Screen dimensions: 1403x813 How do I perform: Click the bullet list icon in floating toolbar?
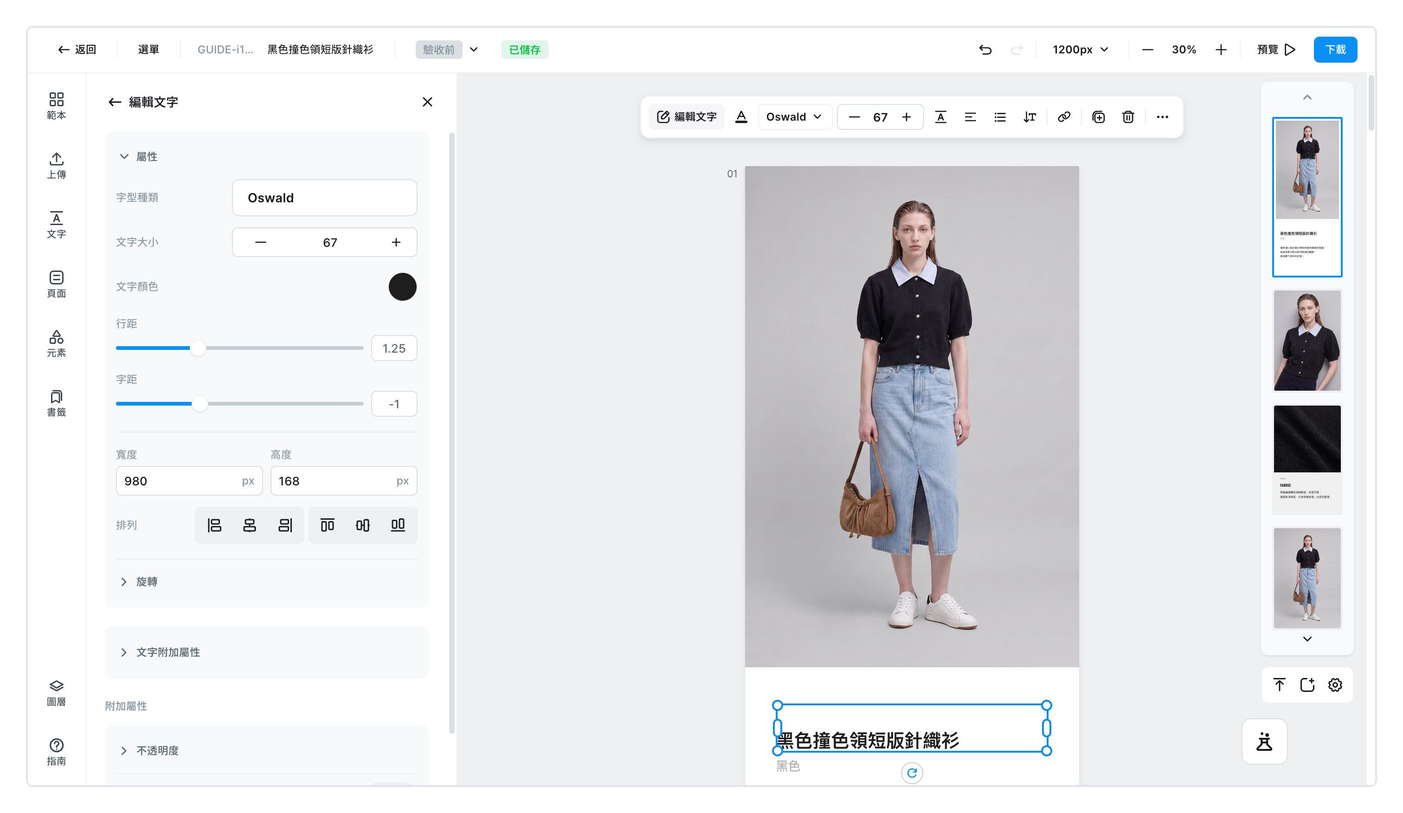tap(1000, 117)
